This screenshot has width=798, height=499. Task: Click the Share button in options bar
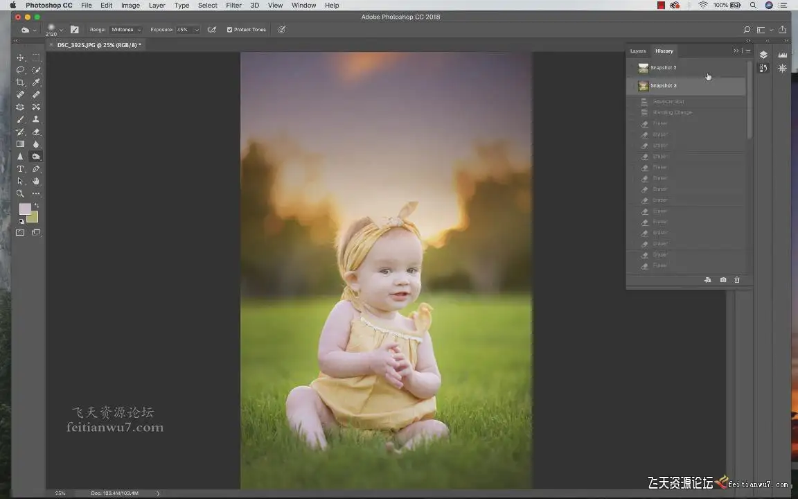point(783,30)
